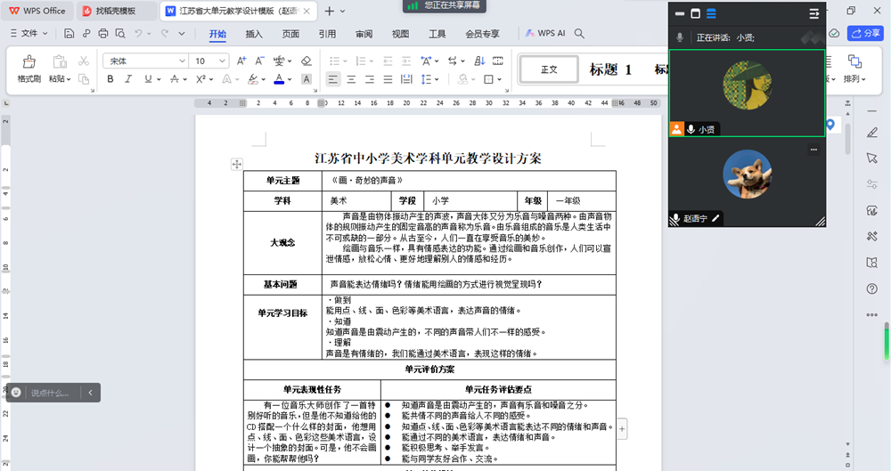Expand the 文件 file menu
891x471 pixels.
[33, 34]
